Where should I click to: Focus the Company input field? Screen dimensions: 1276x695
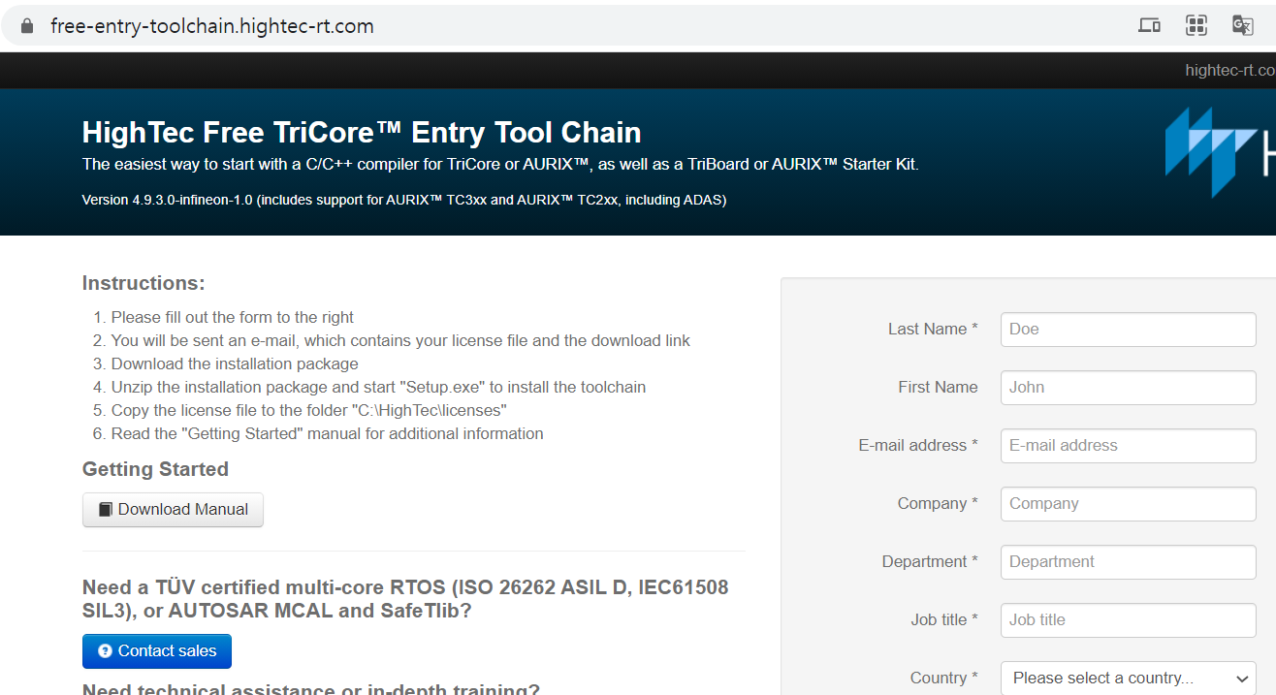point(1129,504)
